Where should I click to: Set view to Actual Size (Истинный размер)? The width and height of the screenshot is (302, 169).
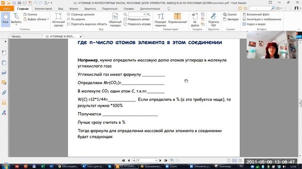pos(58,20)
